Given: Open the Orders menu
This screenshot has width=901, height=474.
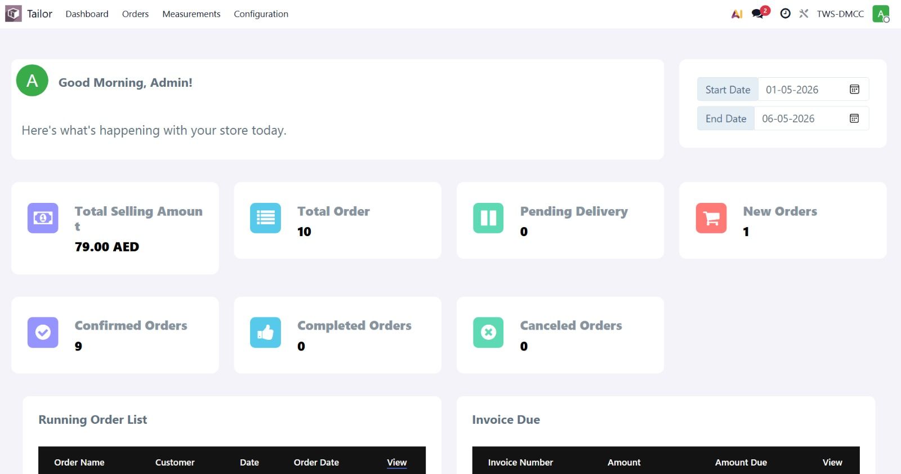Looking at the screenshot, I should coord(135,14).
